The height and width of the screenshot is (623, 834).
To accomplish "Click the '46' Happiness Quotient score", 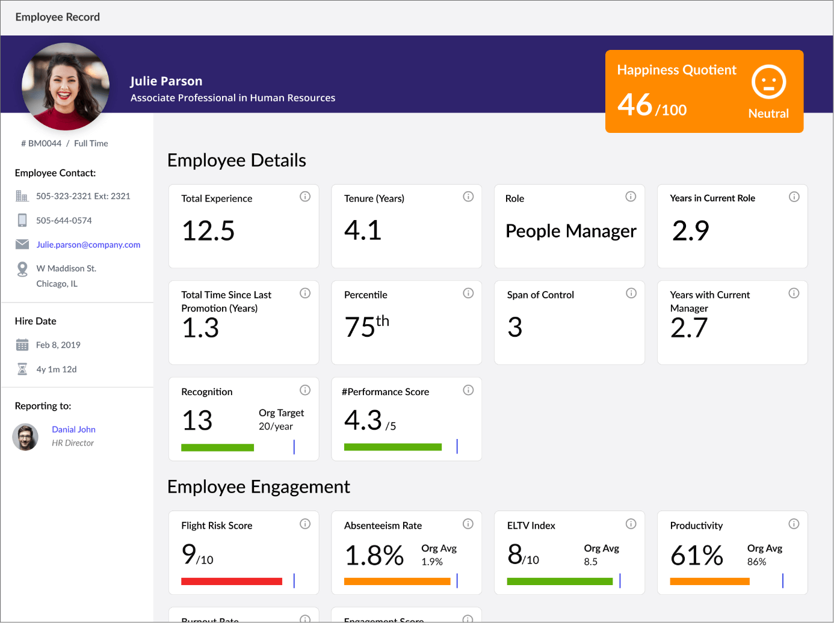I will (x=635, y=105).
